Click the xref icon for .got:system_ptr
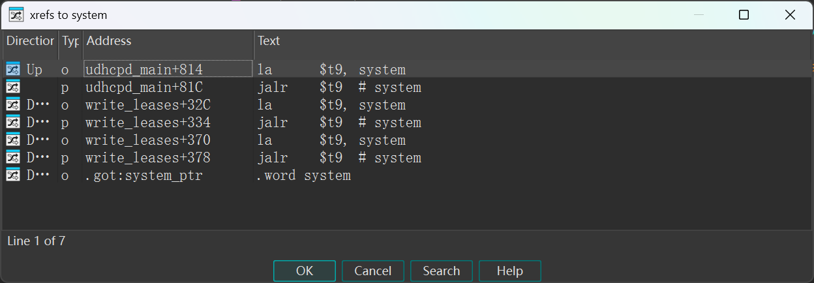Image resolution: width=814 pixels, height=283 pixels. (13, 175)
